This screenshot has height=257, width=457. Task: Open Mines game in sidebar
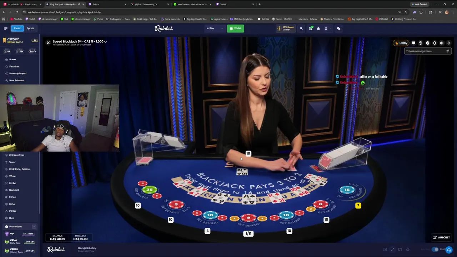12,197
